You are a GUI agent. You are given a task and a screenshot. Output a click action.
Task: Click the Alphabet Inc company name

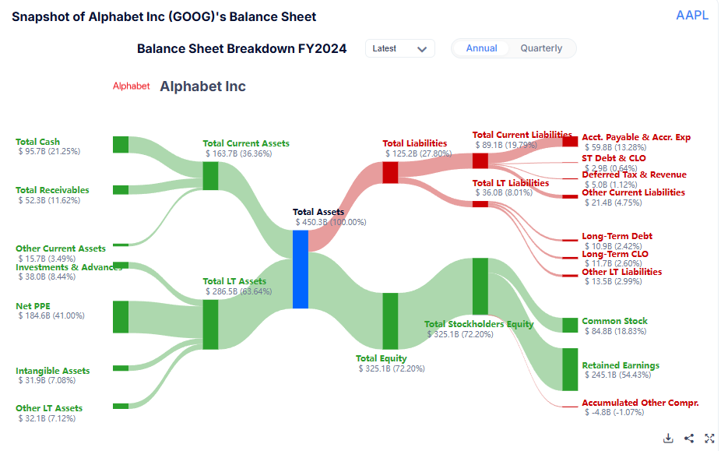pyautogui.click(x=202, y=86)
